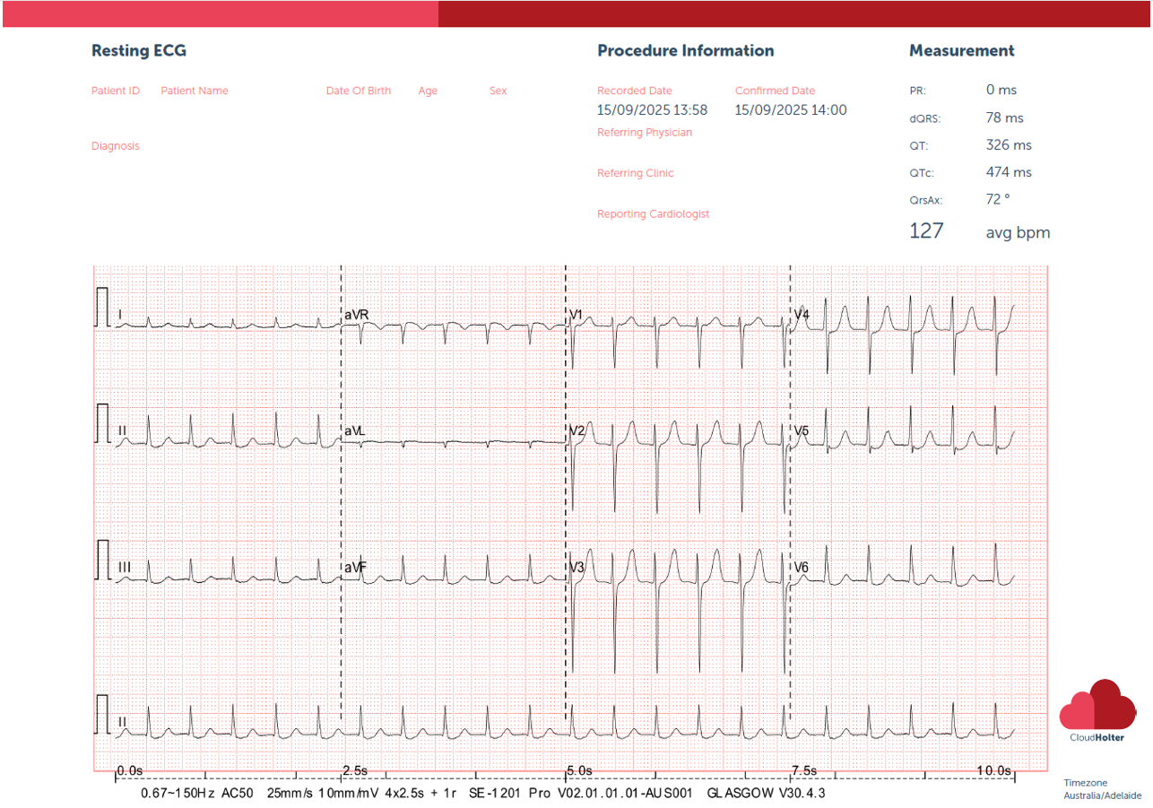Viewport: 1153px width, 808px height.
Task: Select the V6 lead label
Action: pos(801,568)
